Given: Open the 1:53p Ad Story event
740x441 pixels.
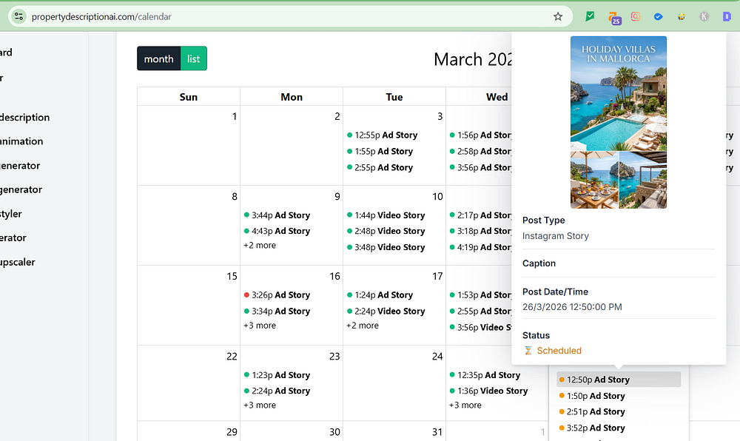Looking at the screenshot, I should pos(480,294).
